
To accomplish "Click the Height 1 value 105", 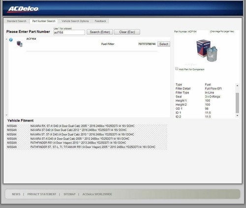I will click(x=208, y=101).
